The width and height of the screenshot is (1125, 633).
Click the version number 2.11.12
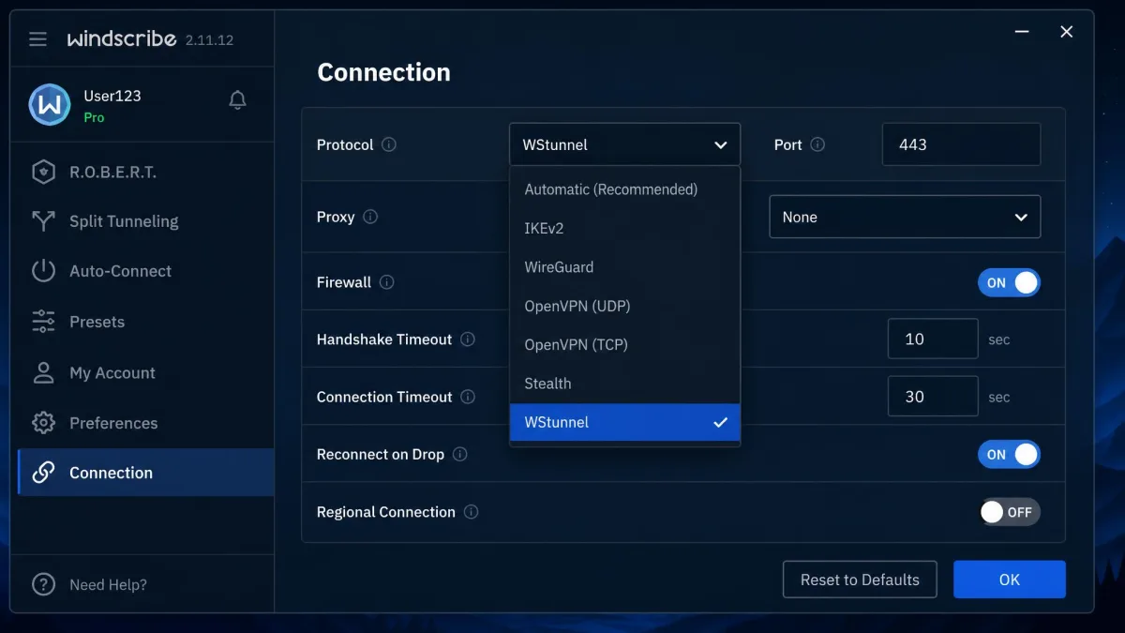(x=209, y=40)
